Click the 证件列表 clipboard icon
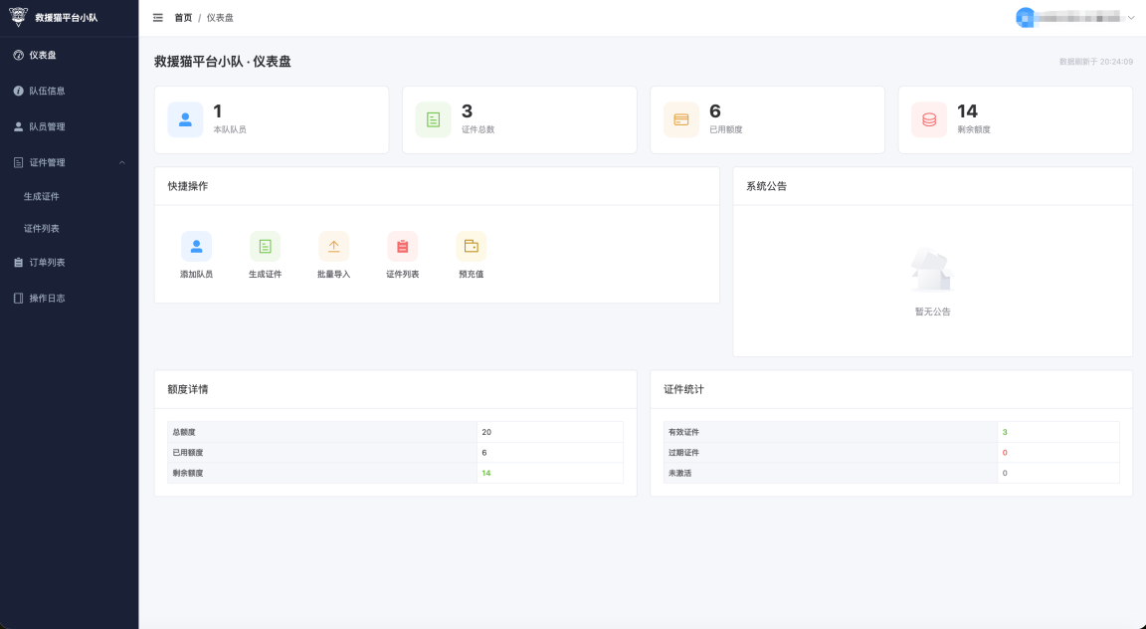The image size is (1146, 629). [x=402, y=246]
